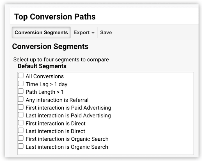Open the Export dropdown menu
Viewport: 202px width, 161px height.
[84, 33]
